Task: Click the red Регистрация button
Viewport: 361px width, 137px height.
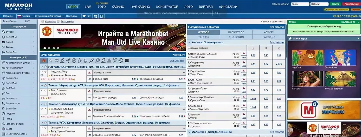Action: (351, 4)
